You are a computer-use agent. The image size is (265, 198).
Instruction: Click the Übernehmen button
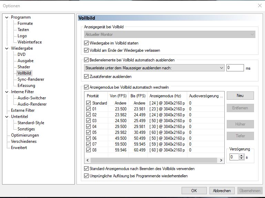[250, 190]
